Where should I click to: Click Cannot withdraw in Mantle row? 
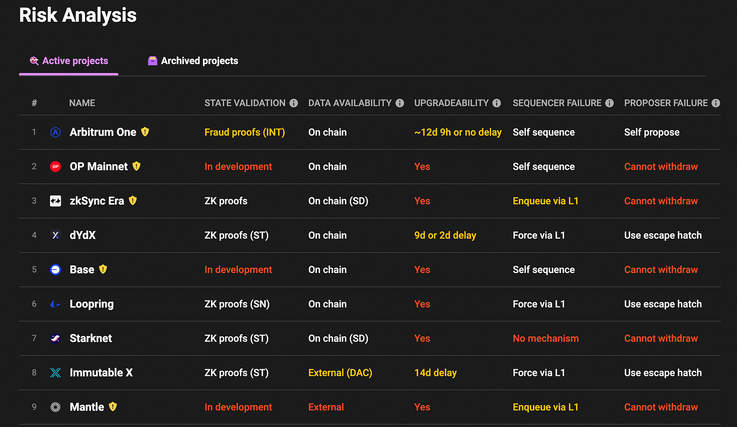click(x=661, y=407)
